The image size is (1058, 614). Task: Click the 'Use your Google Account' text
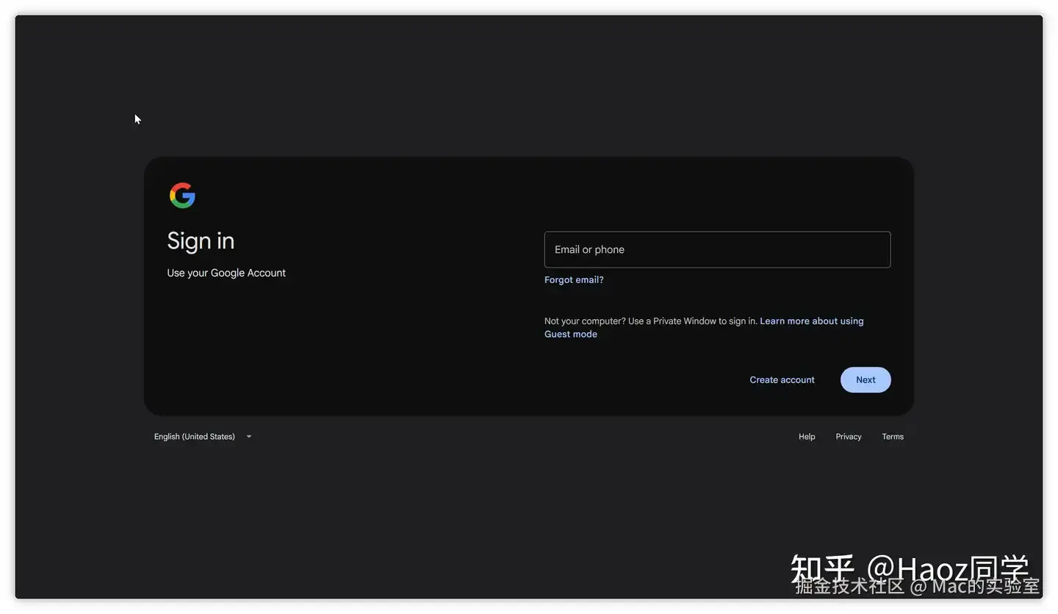(226, 273)
